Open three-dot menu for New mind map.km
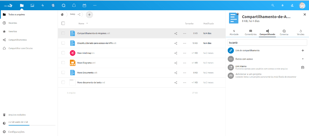This screenshot has height=136, width=309. pos(184,53)
